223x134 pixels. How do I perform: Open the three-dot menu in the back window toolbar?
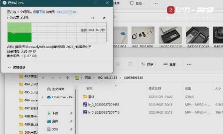pos(155,3)
